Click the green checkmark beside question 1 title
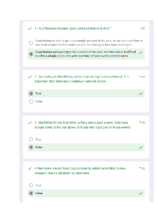 (30, 29)
